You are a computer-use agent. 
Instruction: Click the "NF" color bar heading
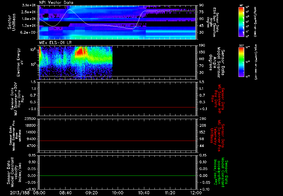tap(241, 6)
